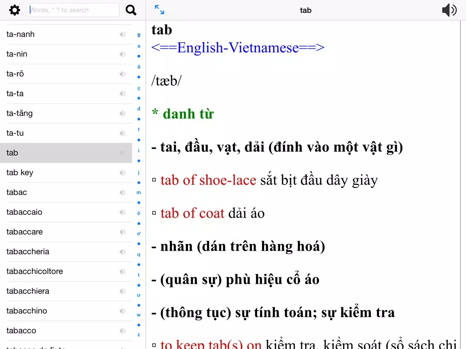This screenshot has width=466, height=349.
Task: Open the English-Vietnamese dictionary link
Action: pyautogui.click(x=238, y=48)
